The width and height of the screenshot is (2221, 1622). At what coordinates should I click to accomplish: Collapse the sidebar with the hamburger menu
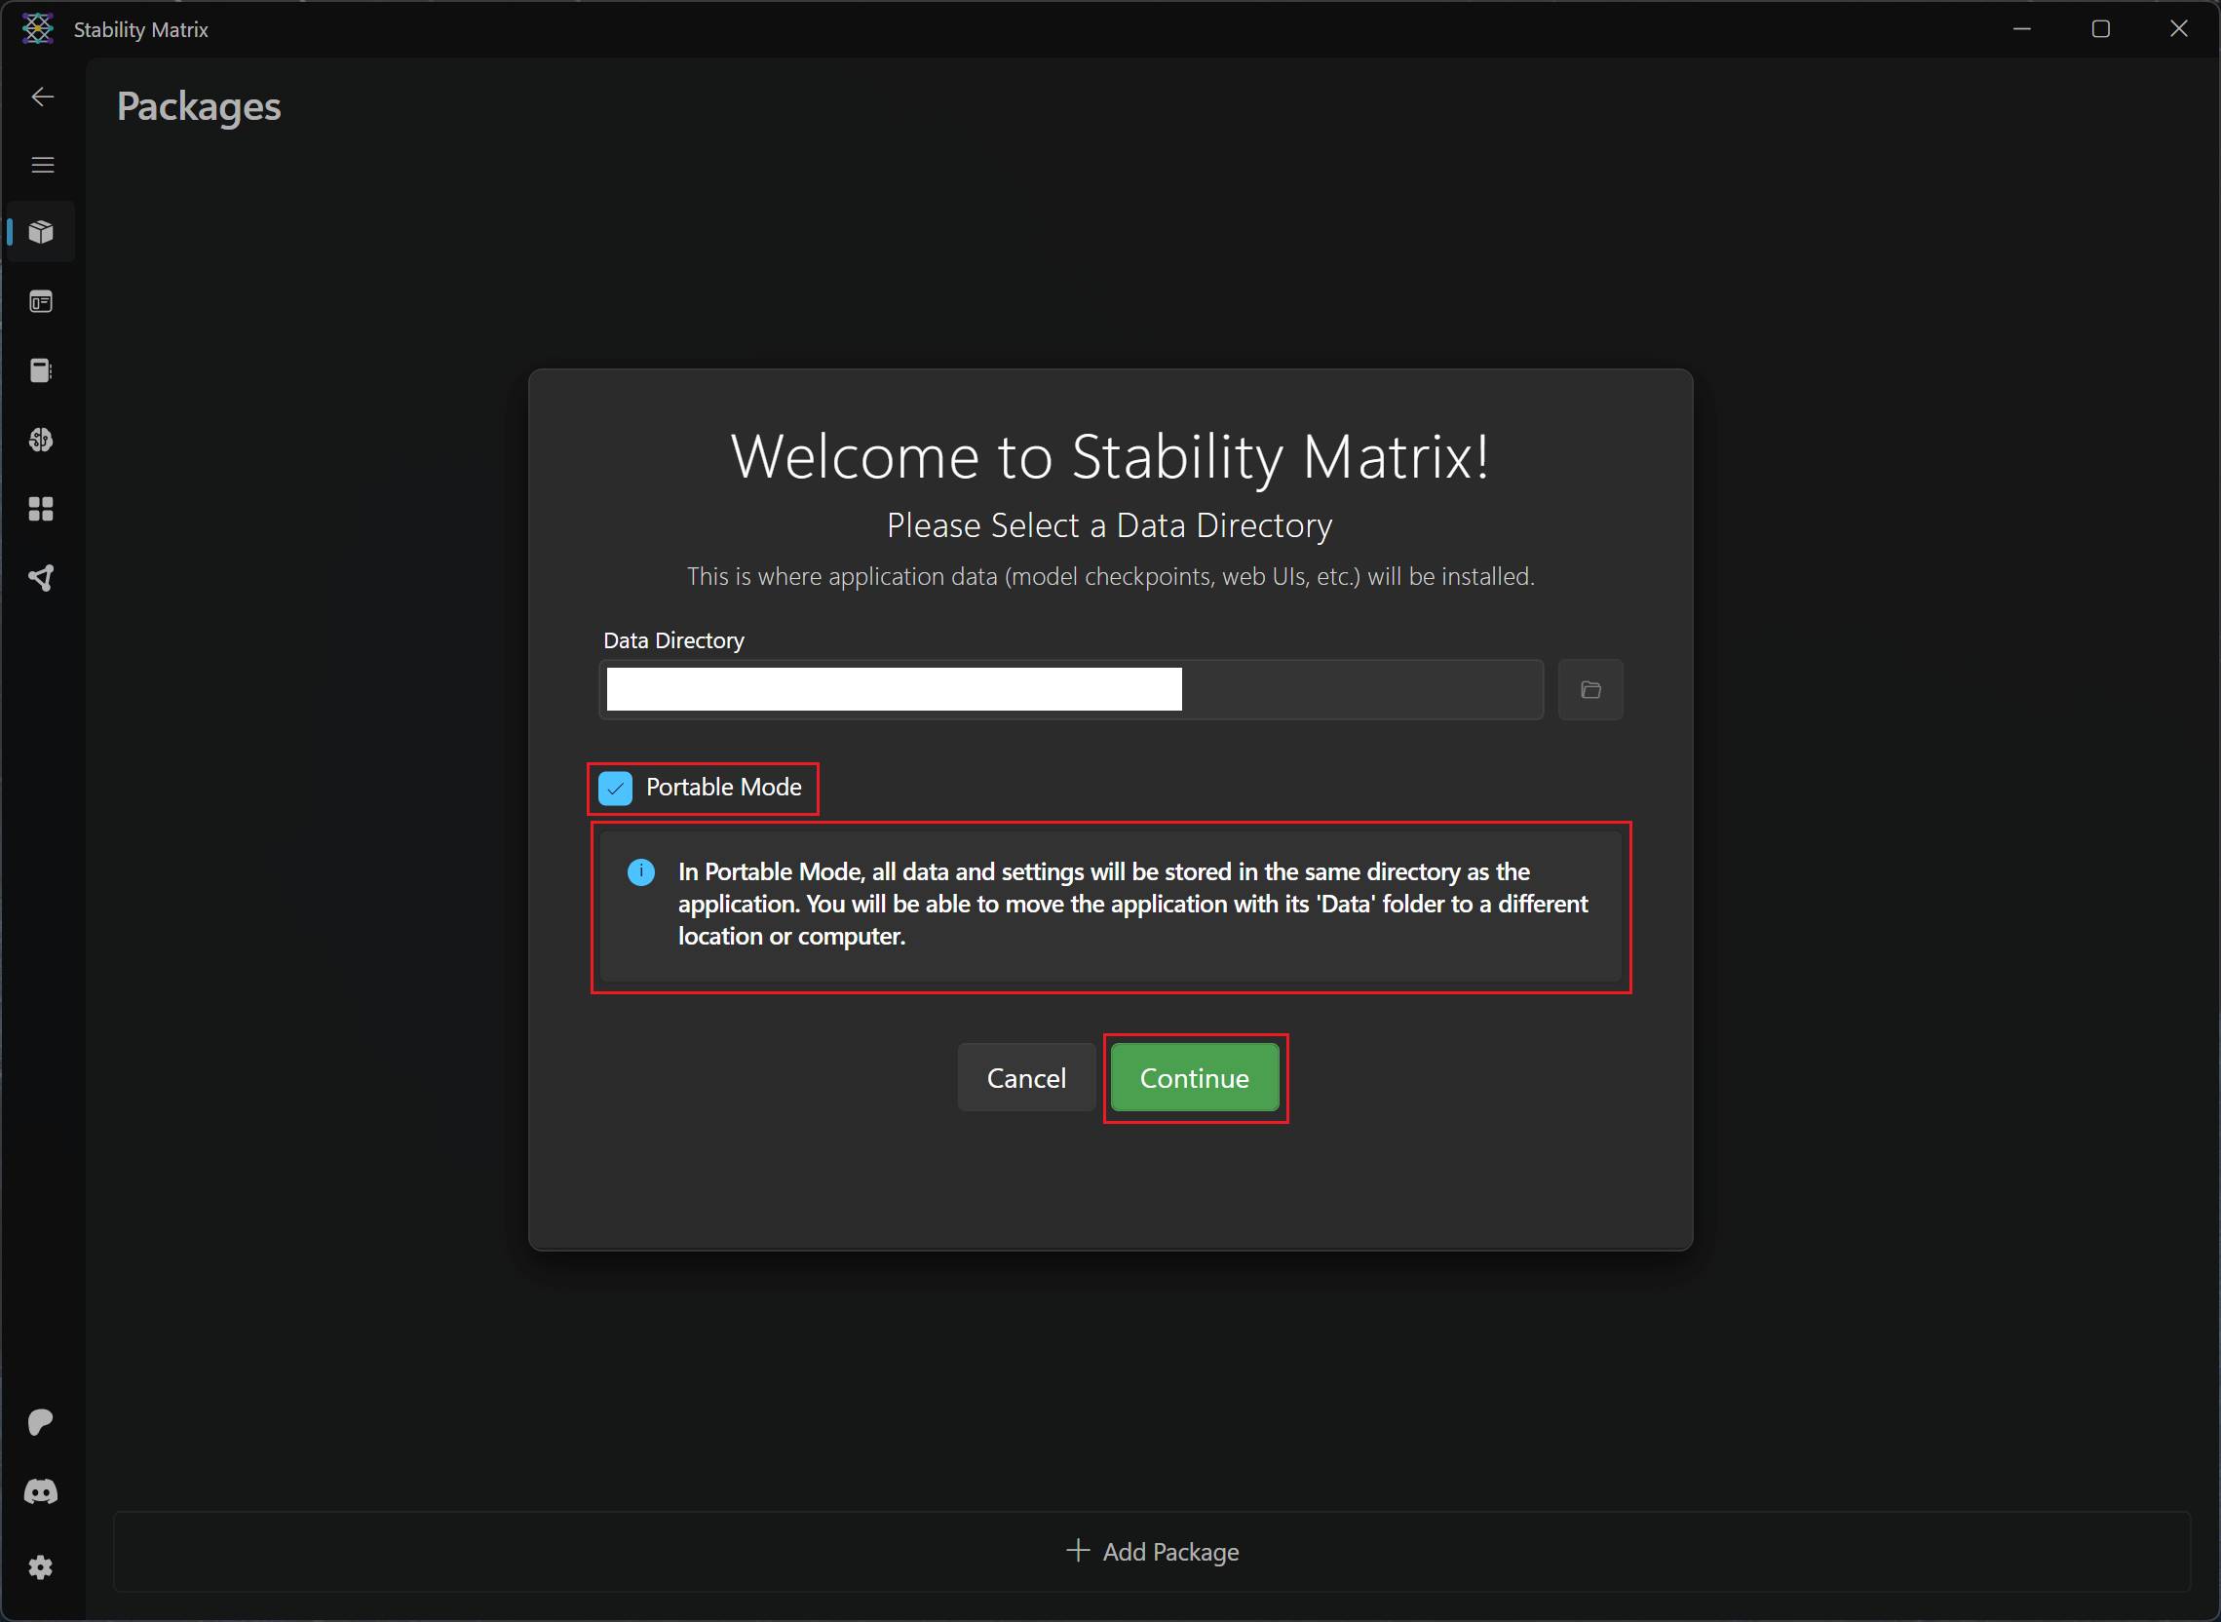click(x=42, y=164)
